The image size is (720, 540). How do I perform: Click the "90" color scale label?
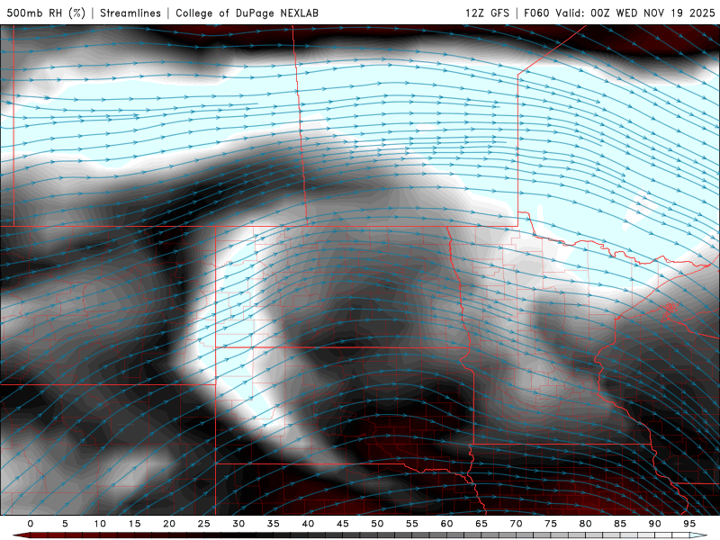click(654, 524)
